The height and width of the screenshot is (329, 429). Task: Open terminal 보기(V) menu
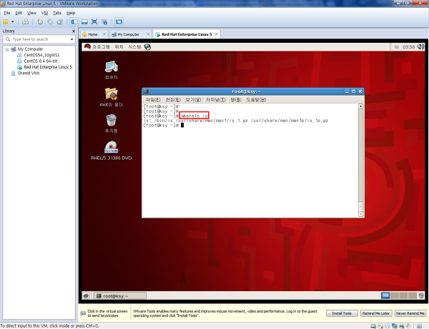[x=193, y=100]
